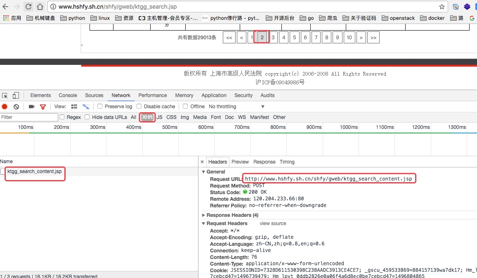The width and height of the screenshot is (477, 278).
Task: Stop recording network log red button
Action: point(5,107)
